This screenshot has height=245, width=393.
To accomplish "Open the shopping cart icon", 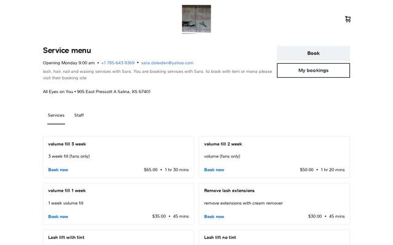I will pyautogui.click(x=348, y=19).
